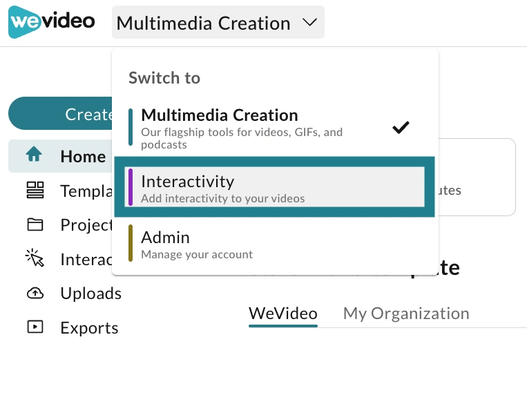Select the WeVideo tab
Viewport: 527px width, 413px height.
[283, 314]
